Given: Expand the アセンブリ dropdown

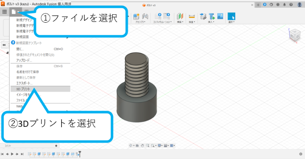Looking at the screenshot, I should [x=140, y=22].
